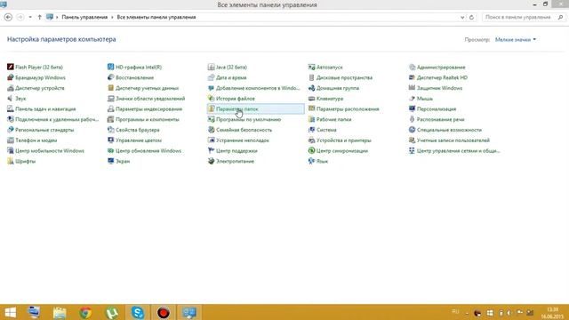This screenshot has width=569, height=320.
Task: Click the Forward navigation arrow
Action: pos(20,17)
